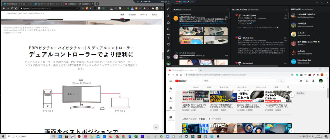Open GR1650TGF-T 9万円台 video thumbnail

[223, 96]
